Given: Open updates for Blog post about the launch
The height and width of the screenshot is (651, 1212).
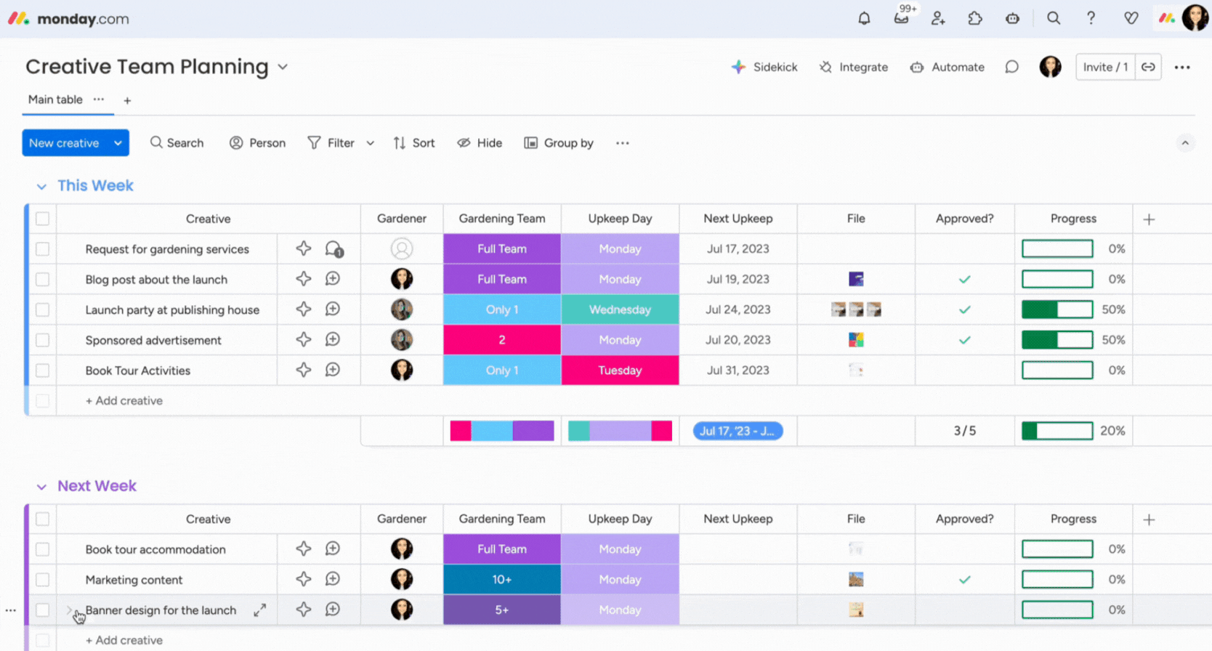Looking at the screenshot, I should (x=333, y=279).
